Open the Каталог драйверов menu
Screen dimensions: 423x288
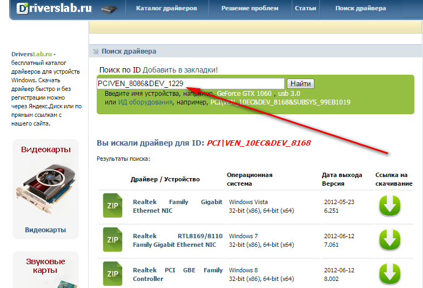(166, 8)
